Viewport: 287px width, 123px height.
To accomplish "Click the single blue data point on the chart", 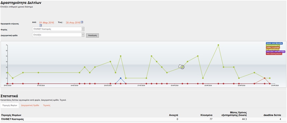I will [120, 78].
